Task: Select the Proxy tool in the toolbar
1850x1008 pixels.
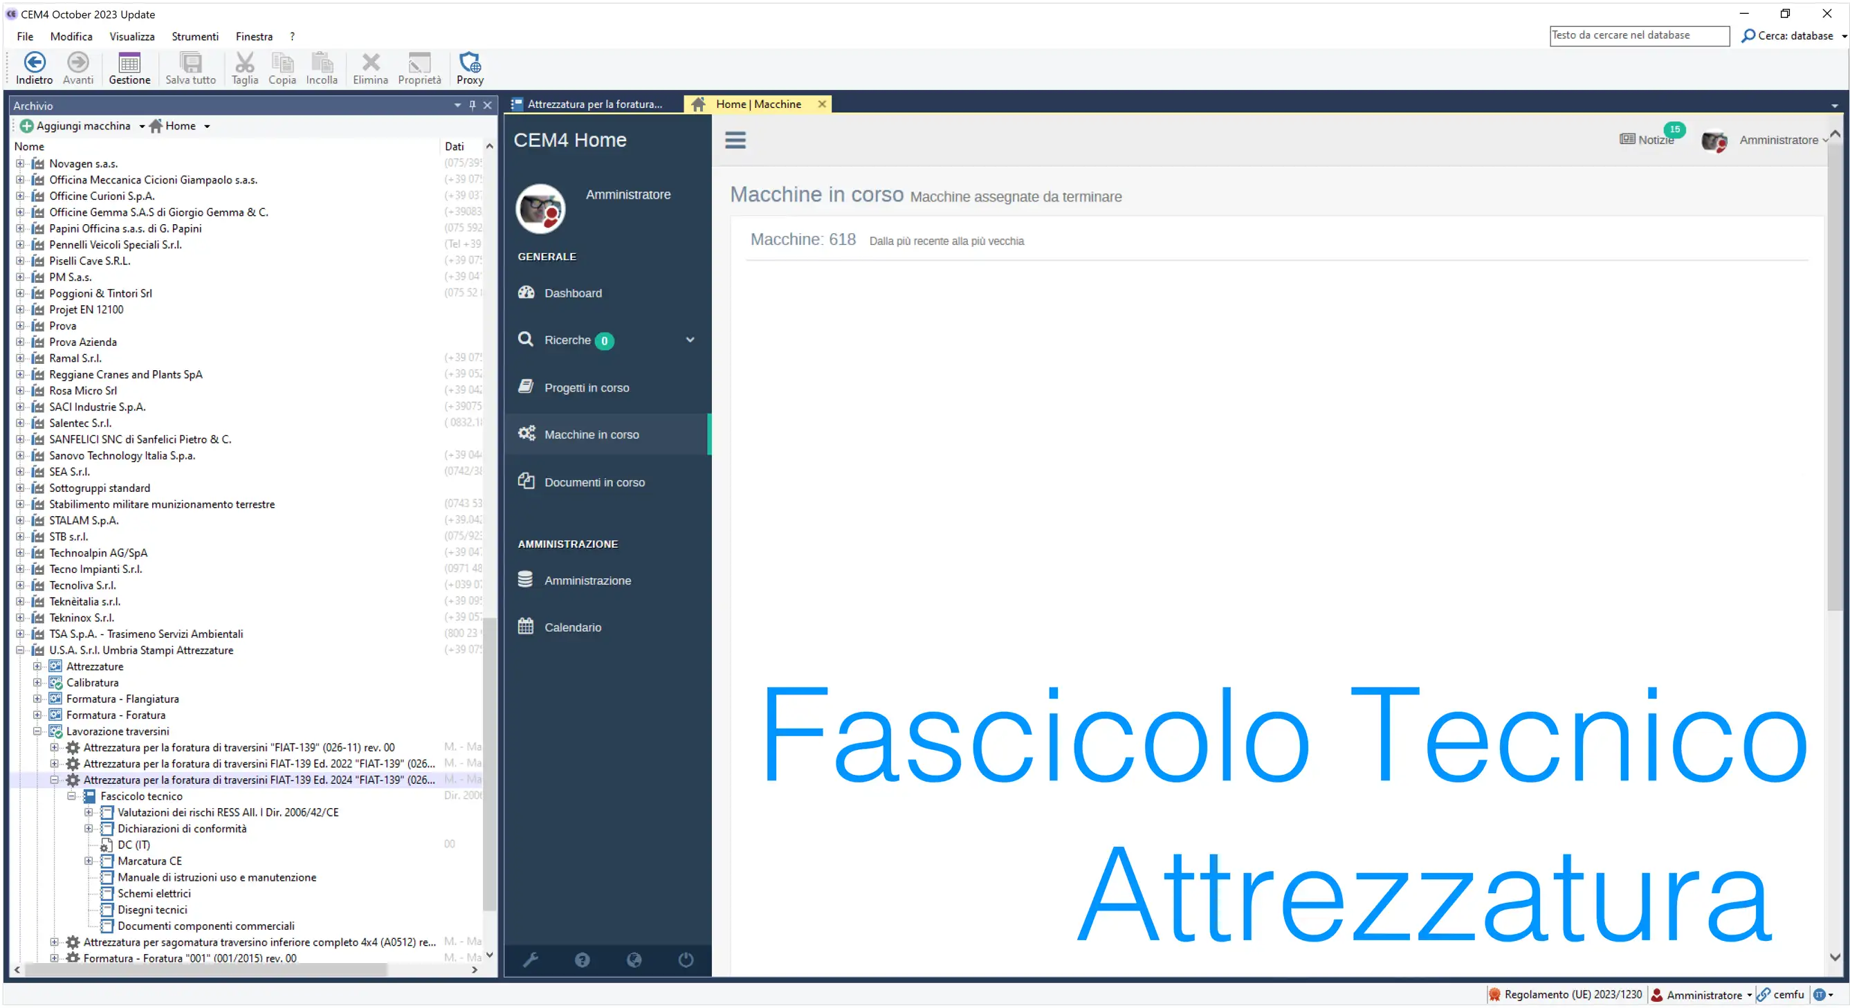Action: click(x=470, y=68)
